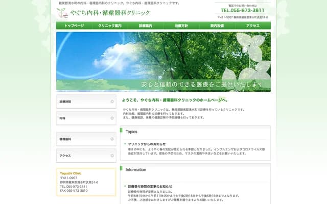Click the arrow icon beside 循環器科
327x204 pixels.
coord(112,139)
